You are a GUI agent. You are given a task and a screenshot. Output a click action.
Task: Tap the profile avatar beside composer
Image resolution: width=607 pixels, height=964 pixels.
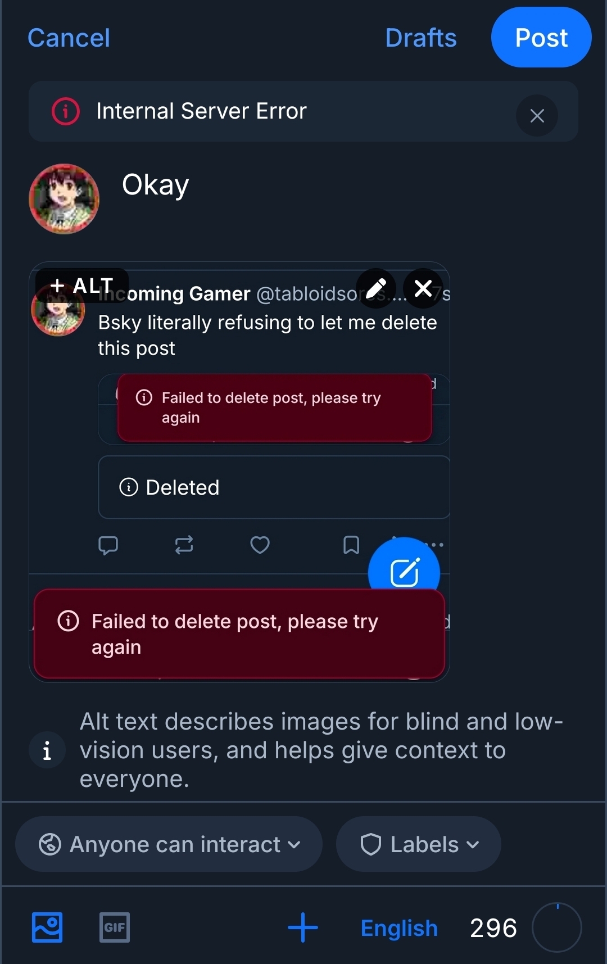64,199
